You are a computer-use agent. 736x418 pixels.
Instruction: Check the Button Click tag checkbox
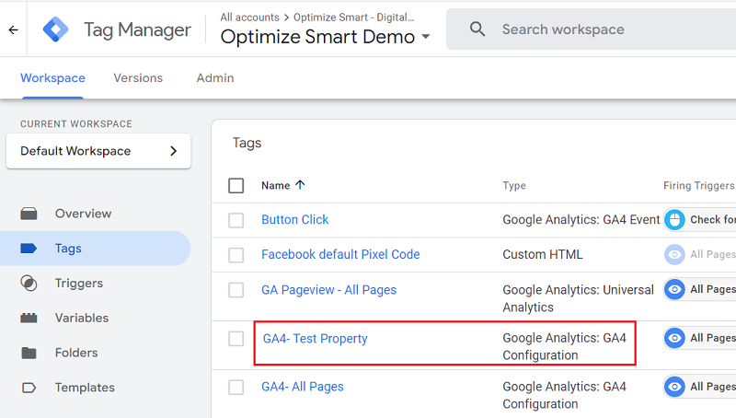pos(236,220)
